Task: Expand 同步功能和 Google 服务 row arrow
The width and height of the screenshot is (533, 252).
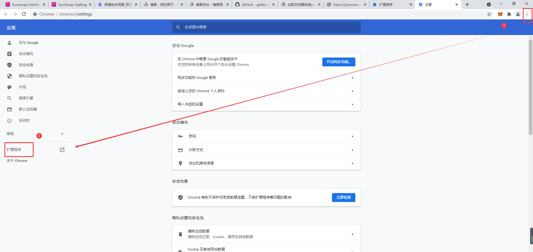Action: pyautogui.click(x=353, y=78)
